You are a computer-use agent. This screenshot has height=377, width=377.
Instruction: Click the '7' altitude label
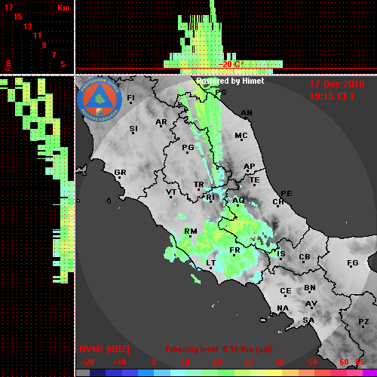[54, 55]
